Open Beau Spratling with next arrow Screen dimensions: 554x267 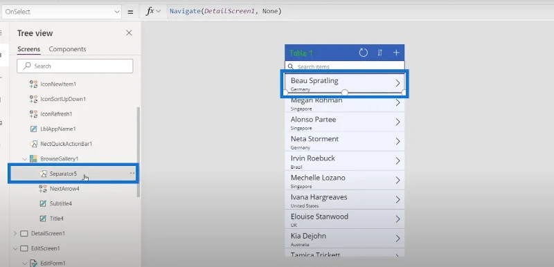[397, 83]
